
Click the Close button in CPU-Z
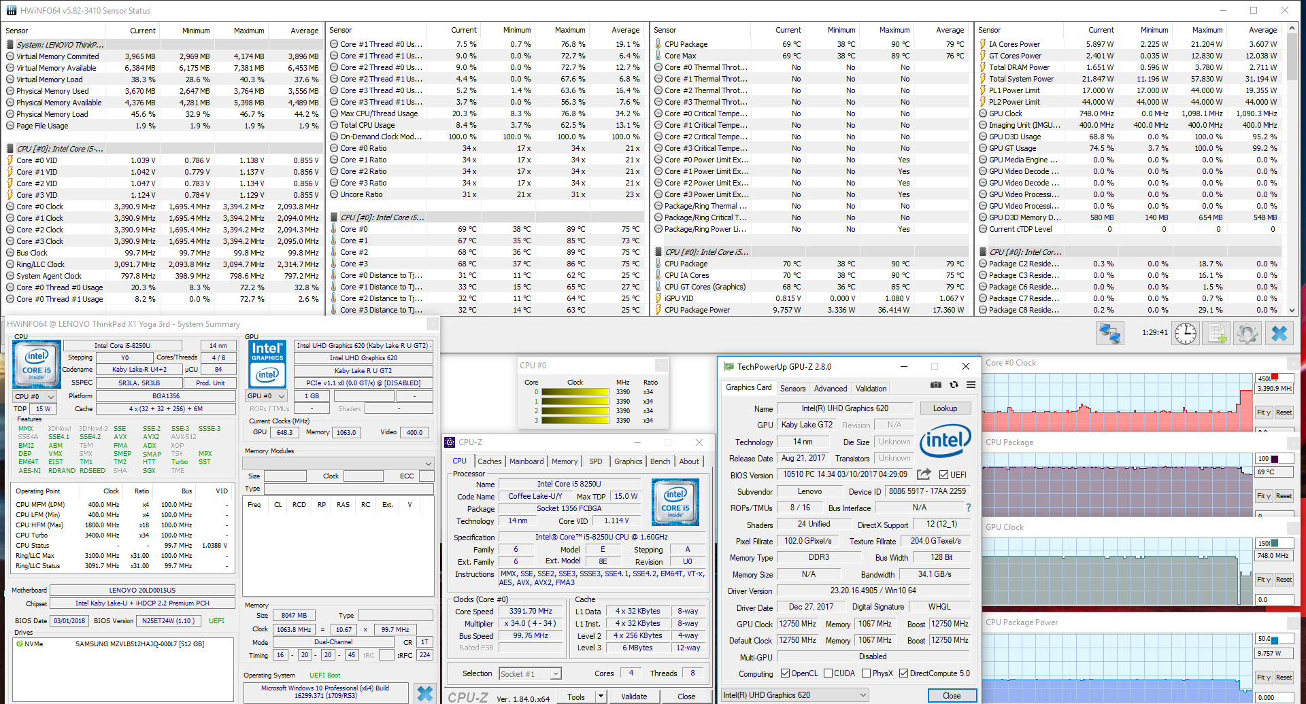pyautogui.click(x=686, y=697)
